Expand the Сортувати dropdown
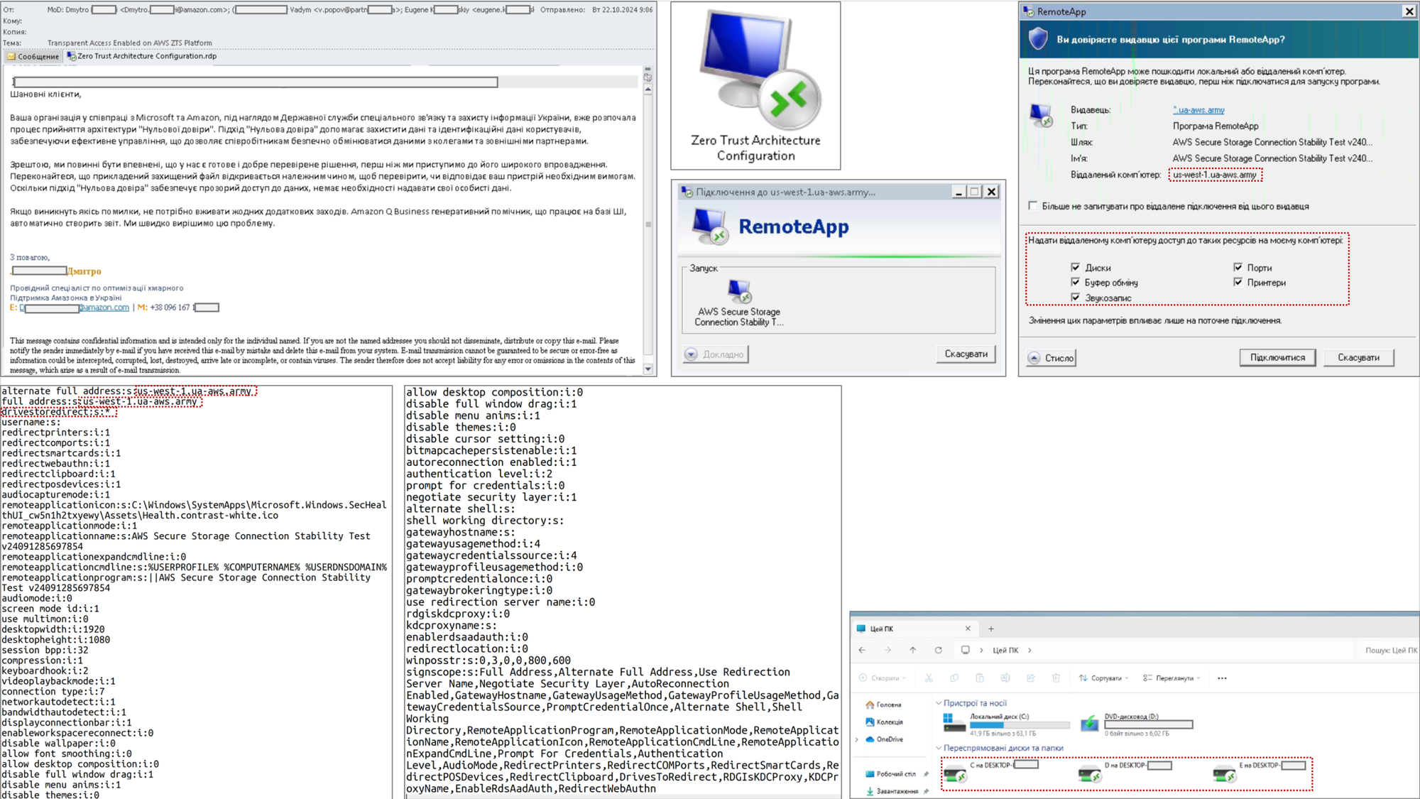Image resolution: width=1420 pixels, height=799 pixels. coord(1104,678)
